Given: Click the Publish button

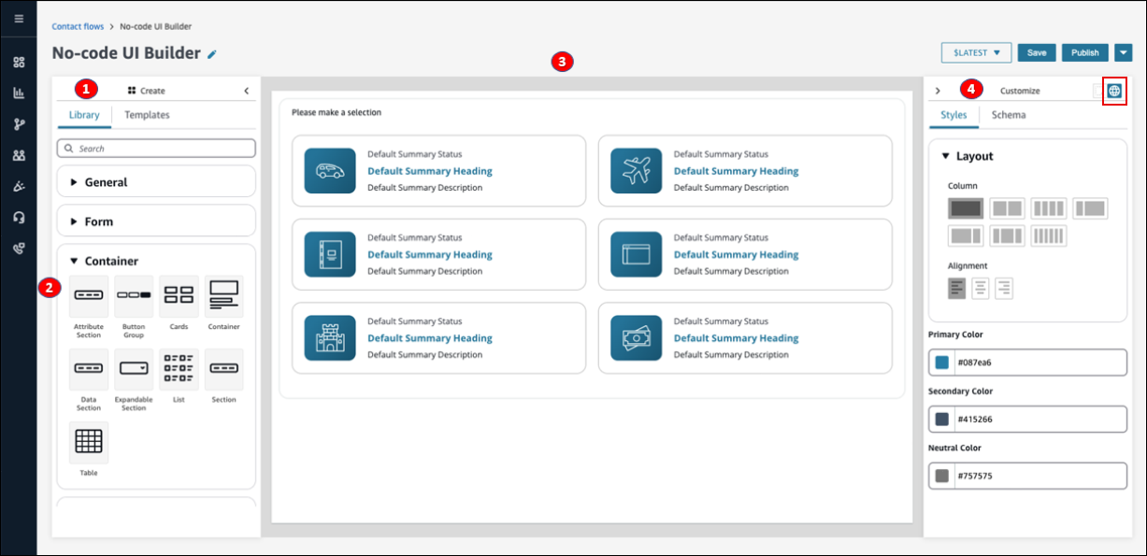Looking at the screenshot, I should coord(1084,53).
